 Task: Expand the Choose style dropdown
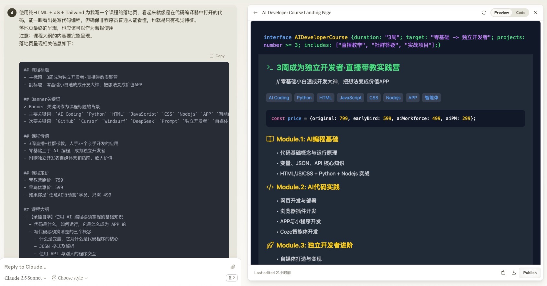tap(70, 278)
